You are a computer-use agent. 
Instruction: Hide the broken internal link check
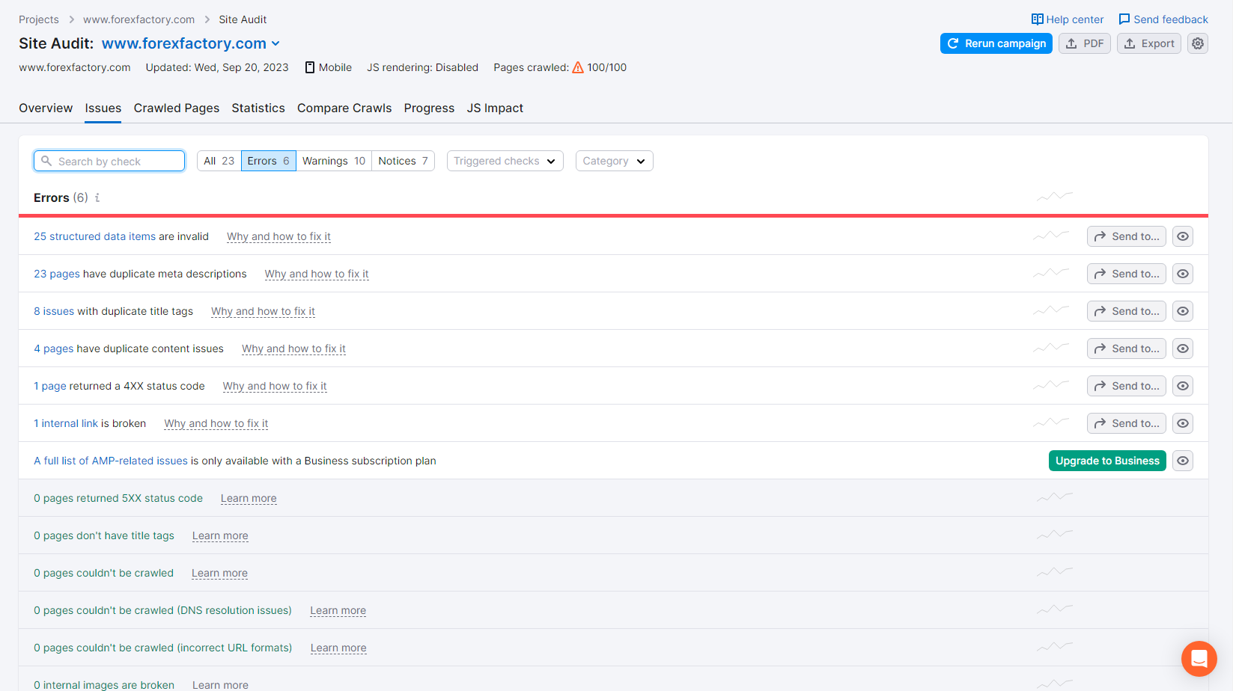(x=1183, y=423)
